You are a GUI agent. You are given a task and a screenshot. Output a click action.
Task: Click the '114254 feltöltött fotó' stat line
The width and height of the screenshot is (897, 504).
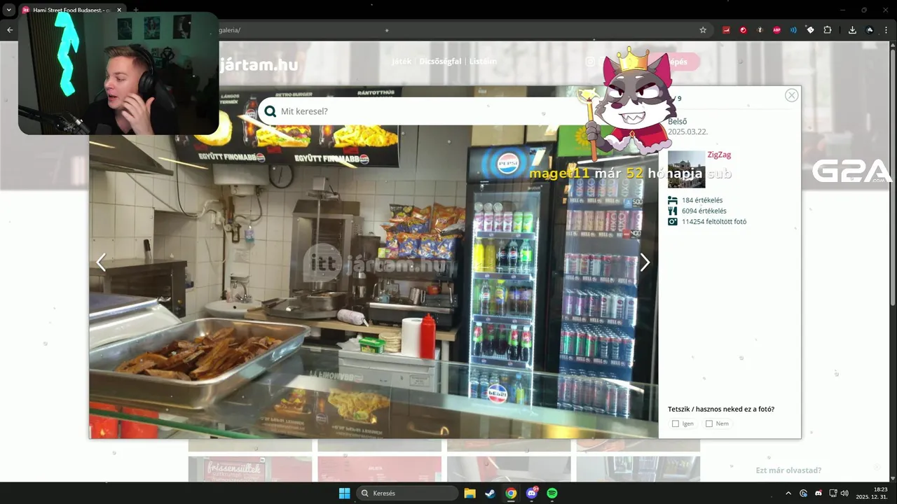coord(714,222)
